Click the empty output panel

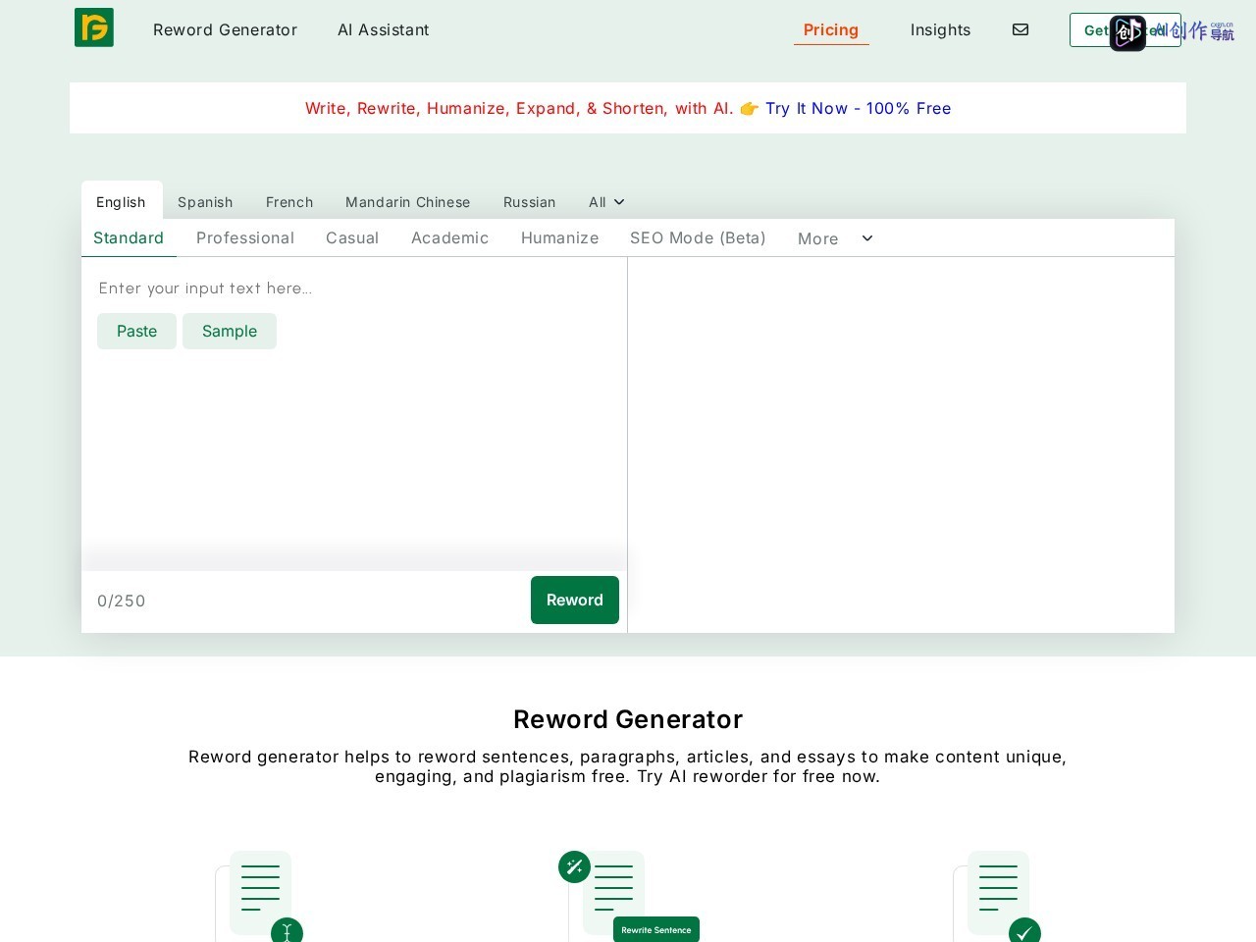pyautogui.click(x=901, y=445)
